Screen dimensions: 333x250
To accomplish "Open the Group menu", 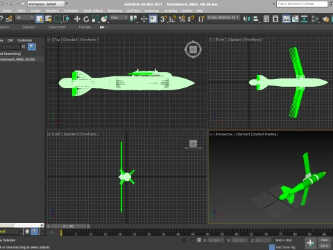I will click(x=7, y=10).
